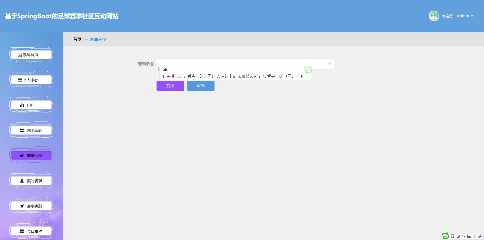Click the 取消 cancel button

coord(200,85)
